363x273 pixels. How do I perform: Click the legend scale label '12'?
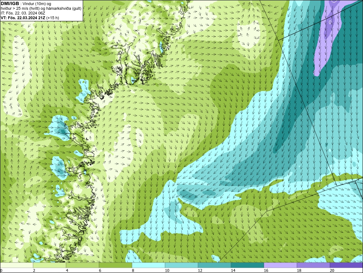[200, 270]
